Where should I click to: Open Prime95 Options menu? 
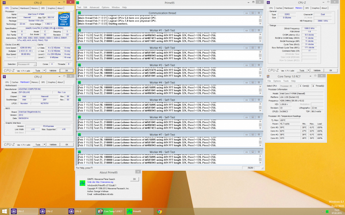coord(105,7)
